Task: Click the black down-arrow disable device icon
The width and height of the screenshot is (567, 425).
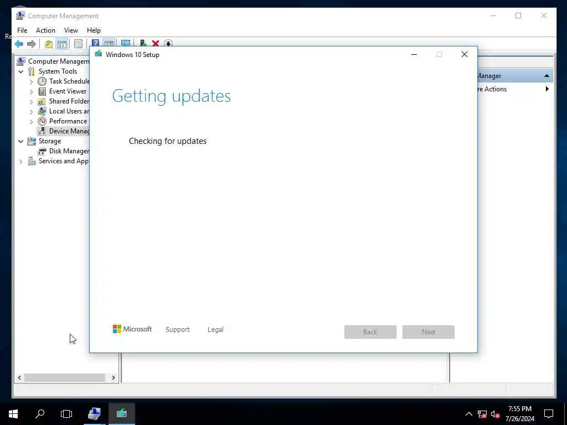Action: click(x=168, y=43)
